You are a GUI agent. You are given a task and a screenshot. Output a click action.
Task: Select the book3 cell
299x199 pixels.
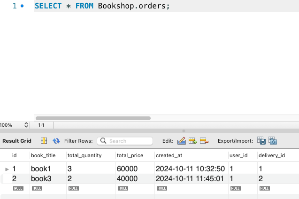[x=48, y=179]
